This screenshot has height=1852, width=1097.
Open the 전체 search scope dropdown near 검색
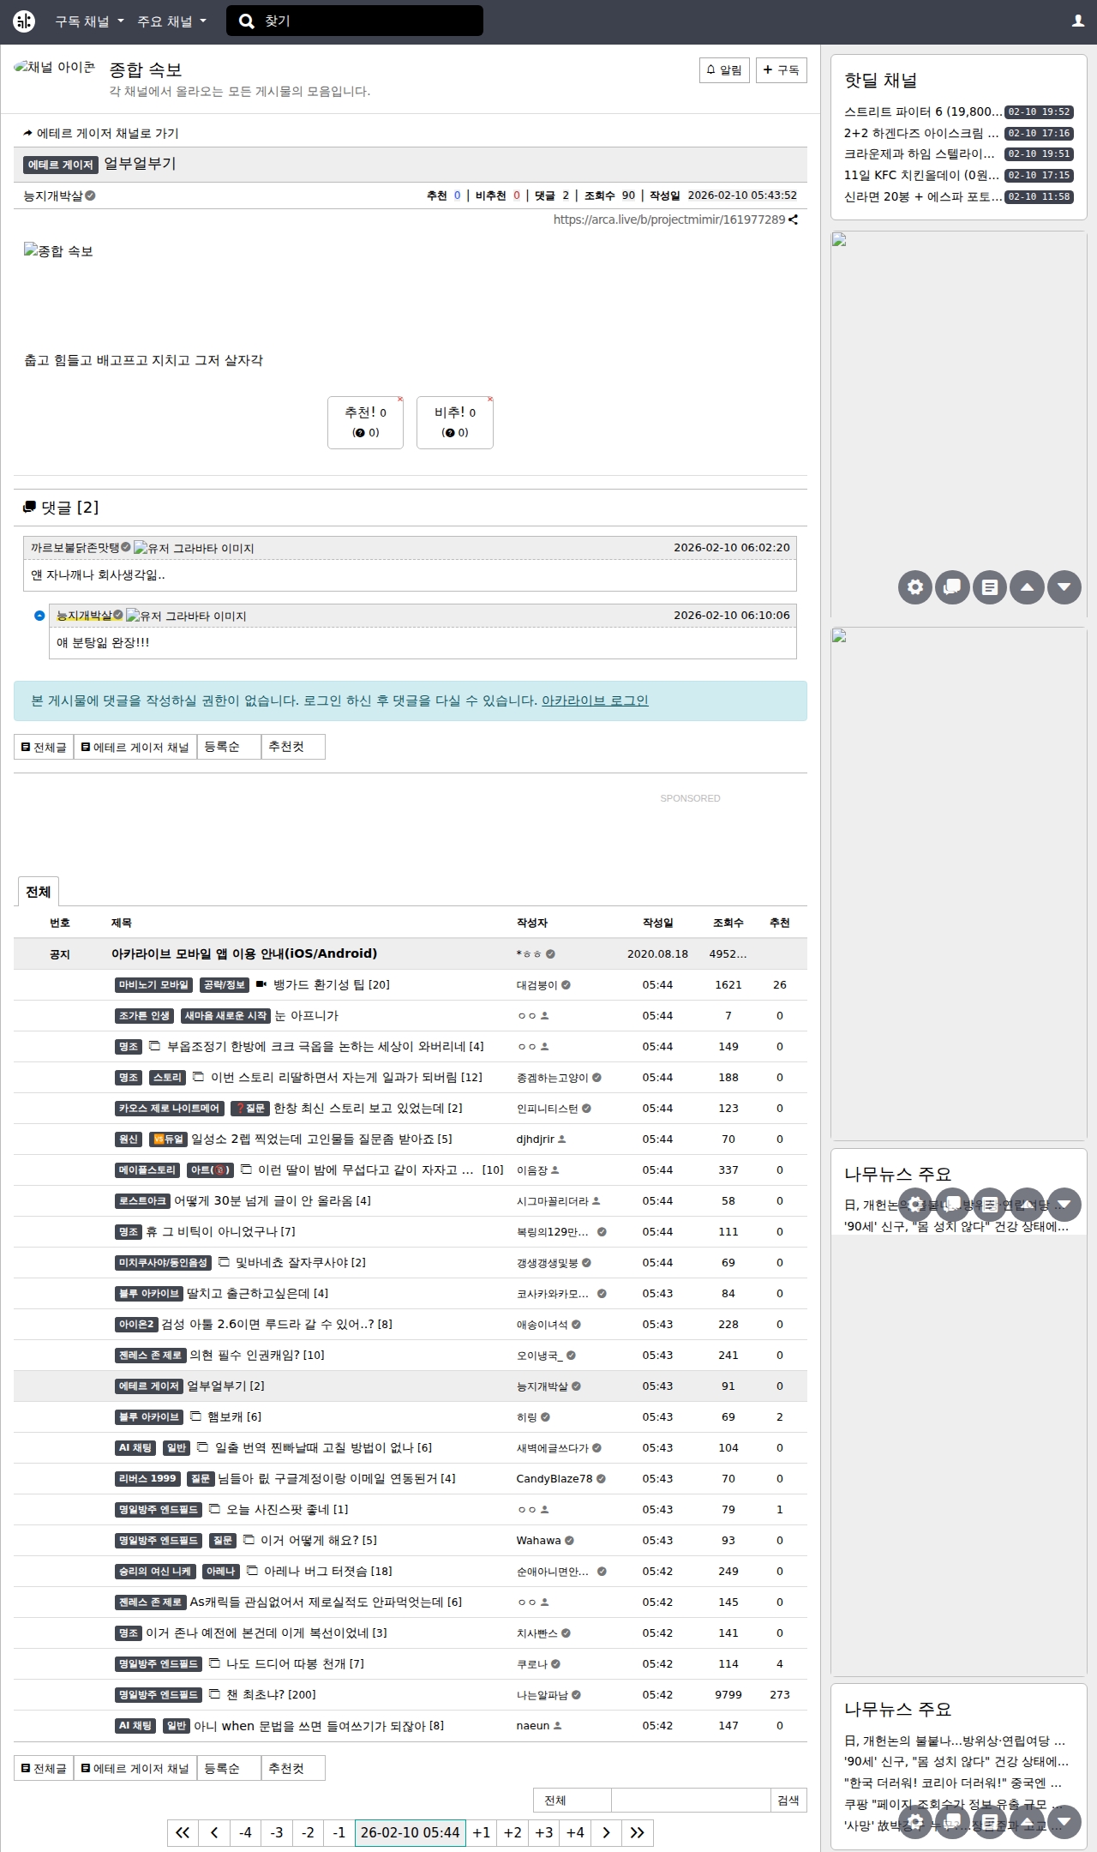[x=572, y=1800]
